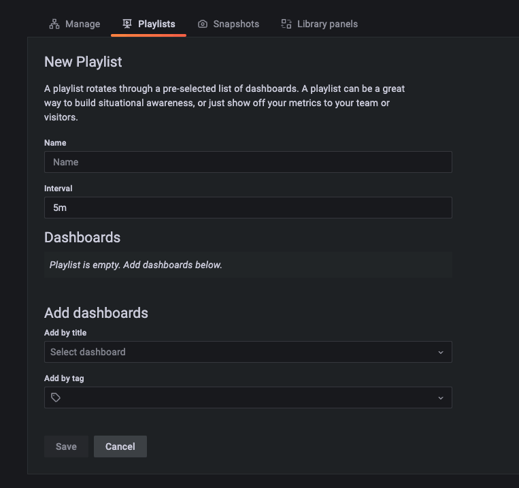Viewport: 519px width, 488px height.
Task: Click the Interval field showing 5m
Action: click(248, 208)
